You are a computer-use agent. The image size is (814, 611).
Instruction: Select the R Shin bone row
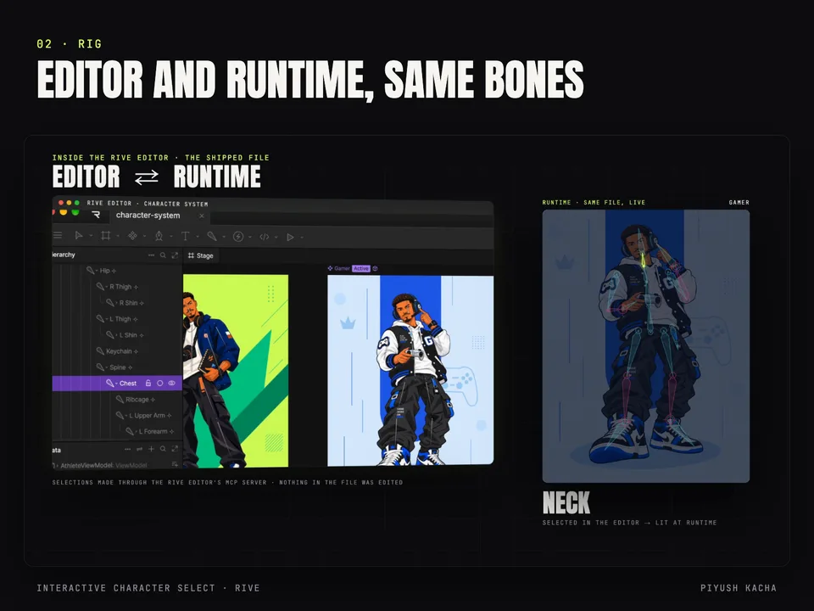coord(117,303)
